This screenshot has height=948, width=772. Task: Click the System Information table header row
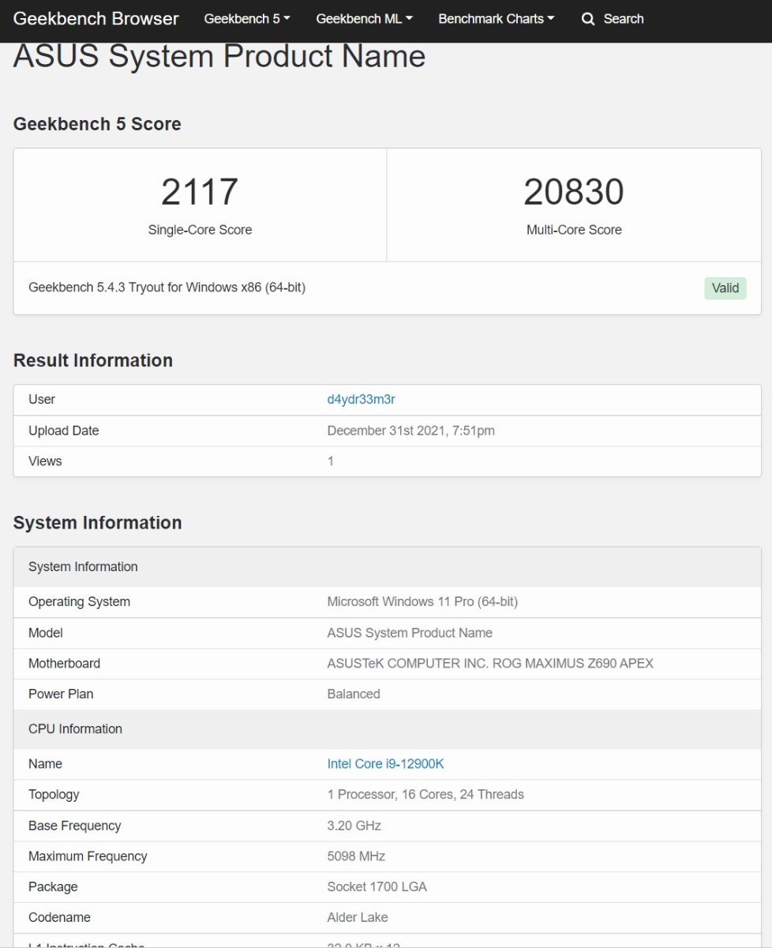pos(388,567)
